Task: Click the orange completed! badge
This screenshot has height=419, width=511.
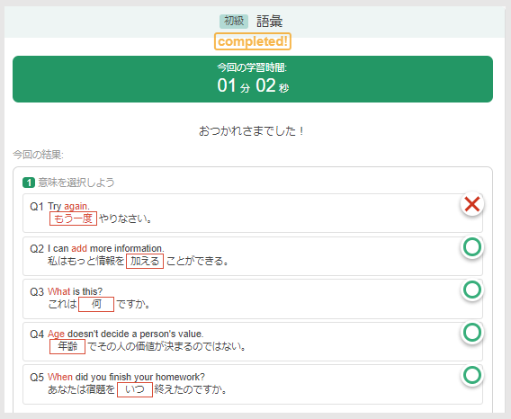Action: [x=253, y=41]
